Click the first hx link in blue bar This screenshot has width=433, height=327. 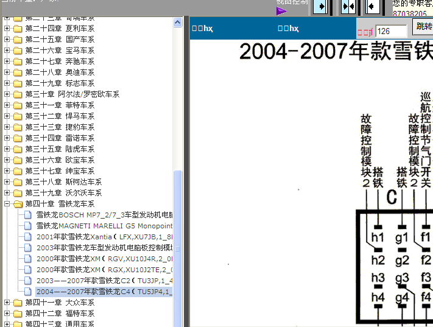(202, 28)
